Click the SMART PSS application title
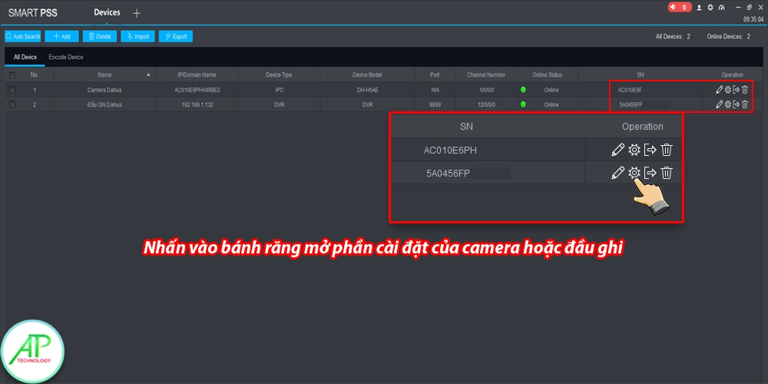 pyautogui.click(x=33, y=13)
